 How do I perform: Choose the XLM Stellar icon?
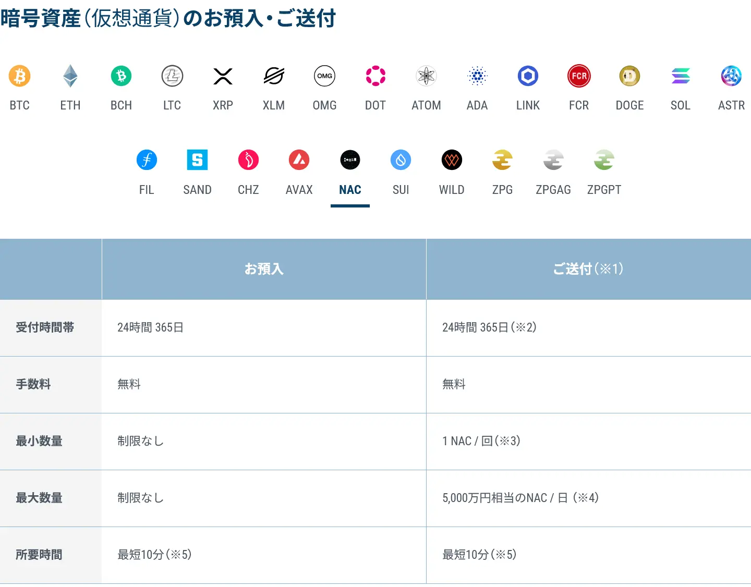[x=274, y=76]
